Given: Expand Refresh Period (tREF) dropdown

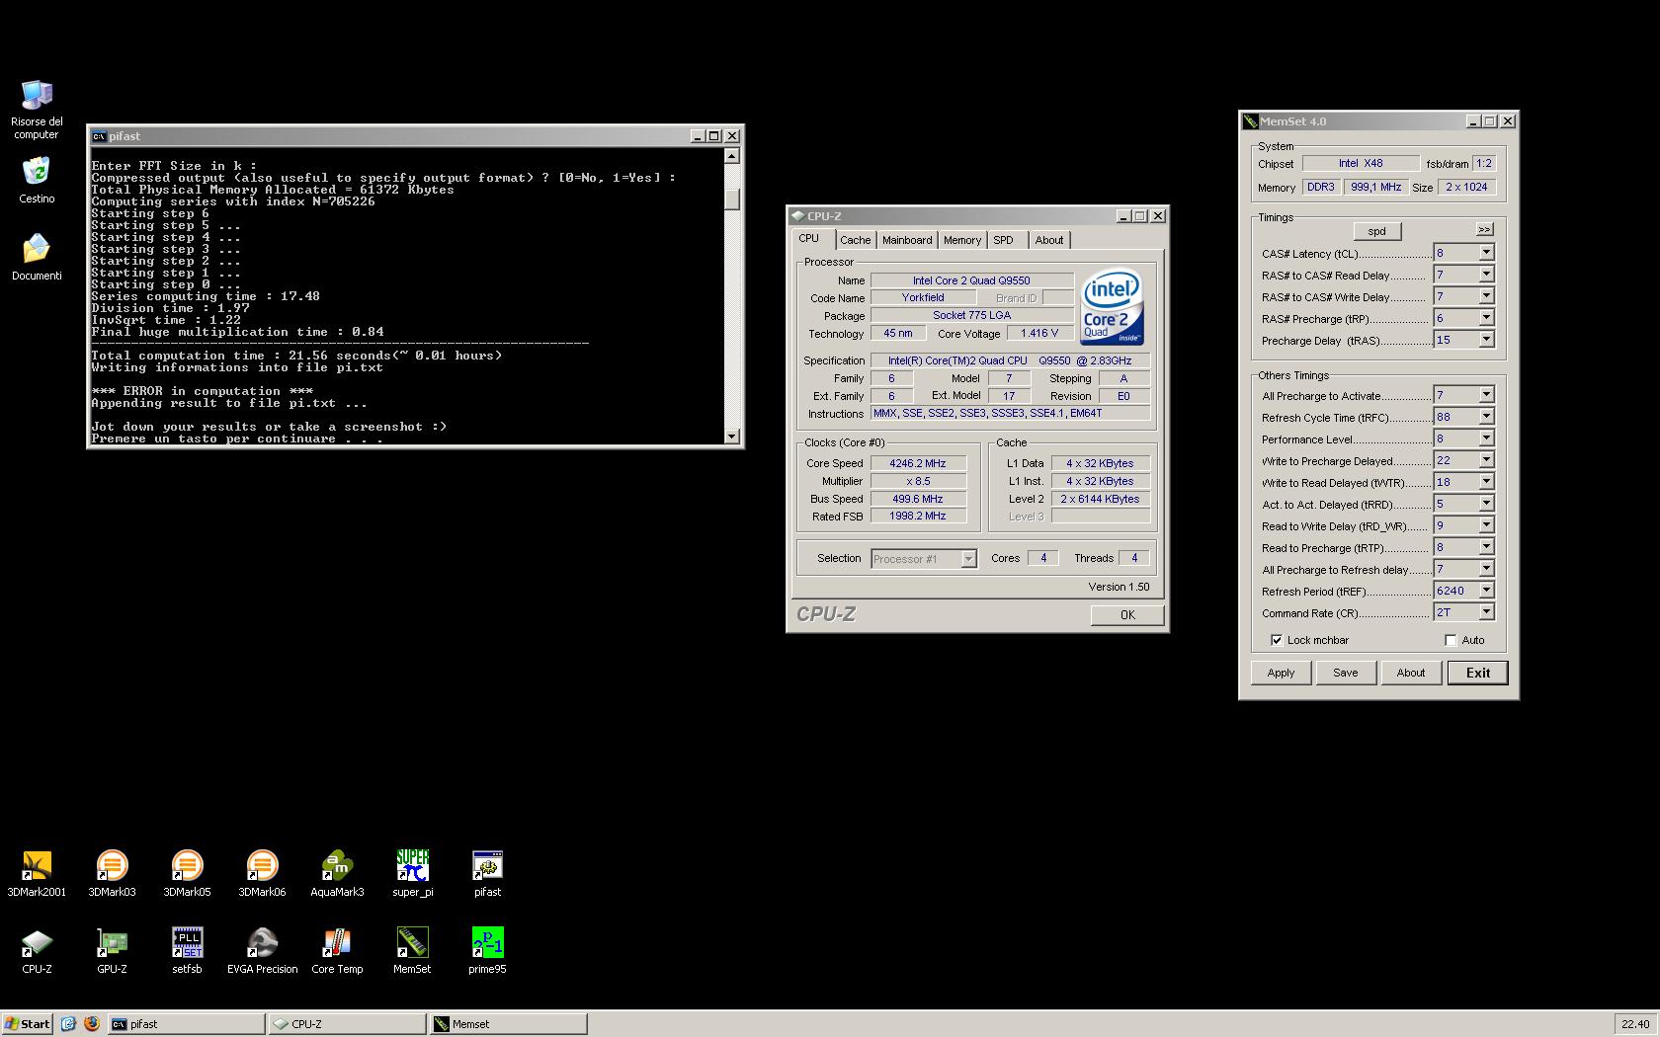Looking at the screenshot, I should point(1486,591).
